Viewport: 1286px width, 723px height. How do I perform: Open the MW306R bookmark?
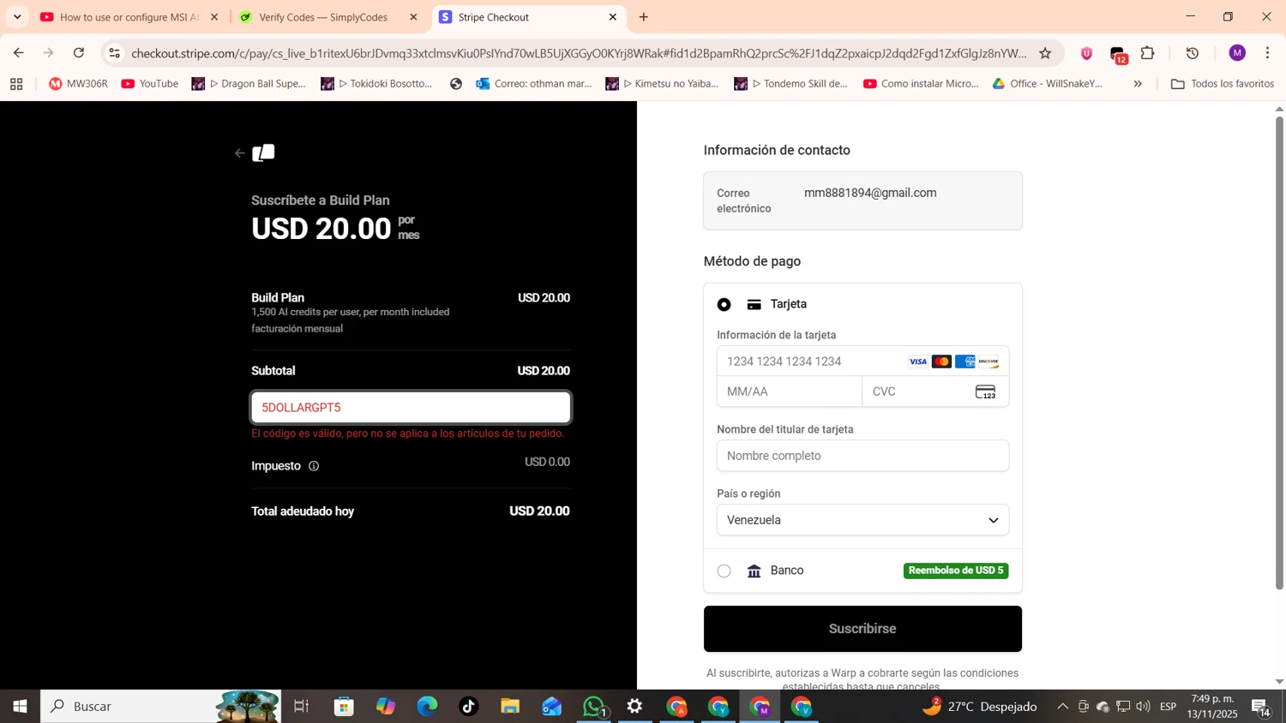click(78, 84)
